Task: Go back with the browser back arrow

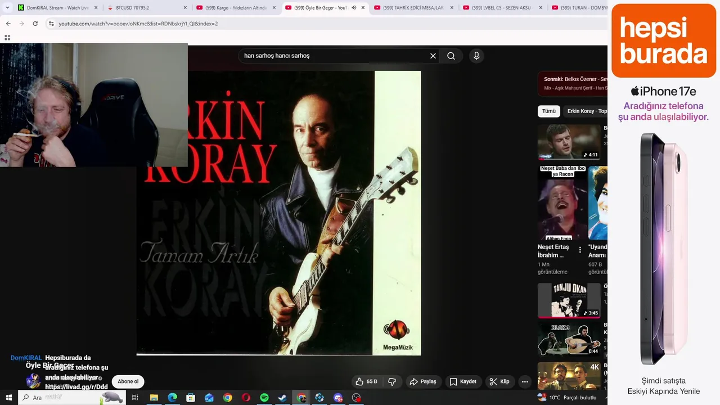Action: [8, 24]
